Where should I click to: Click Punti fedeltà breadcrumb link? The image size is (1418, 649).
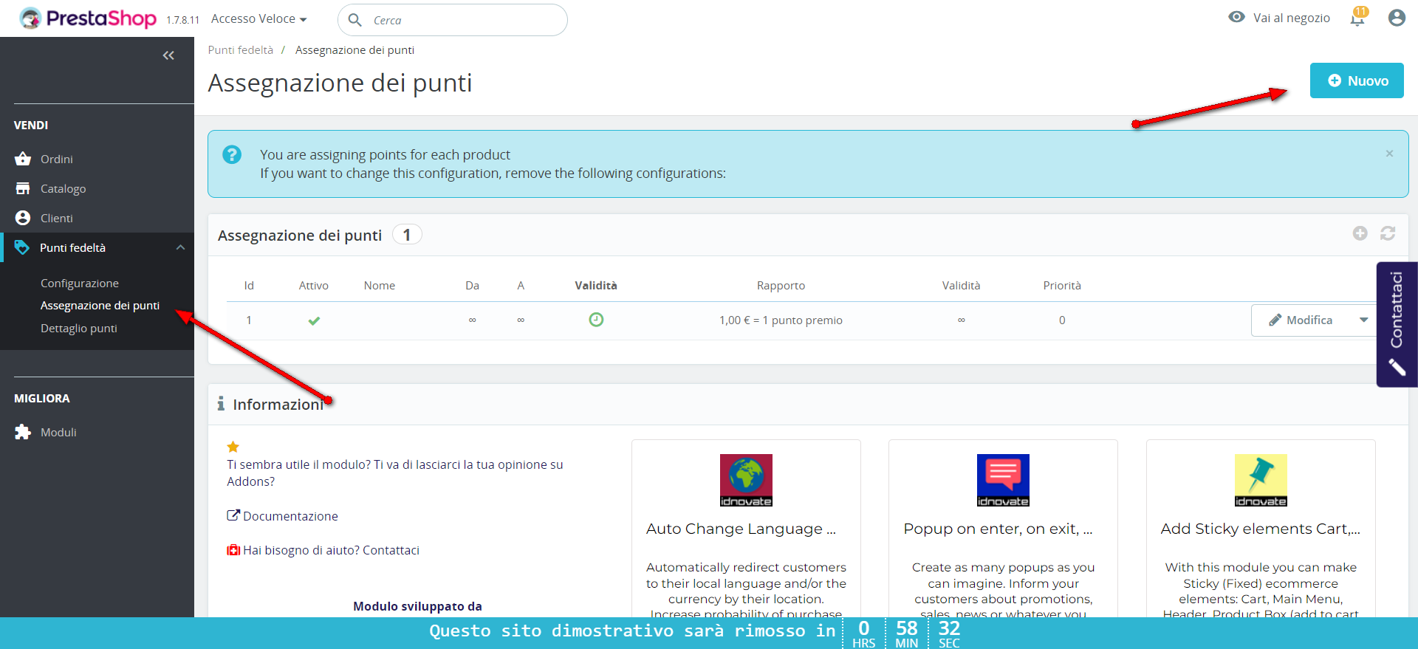[240, 50]
